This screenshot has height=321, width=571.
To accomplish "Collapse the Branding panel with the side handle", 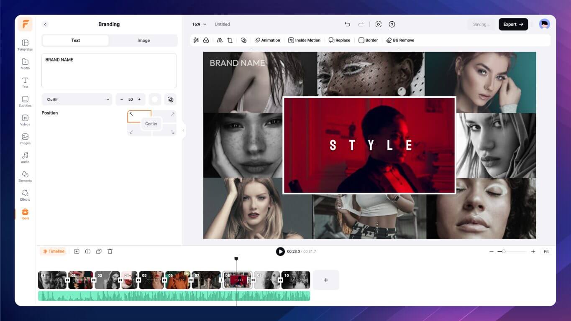I will pyautogui.click(x=183, y=130).
